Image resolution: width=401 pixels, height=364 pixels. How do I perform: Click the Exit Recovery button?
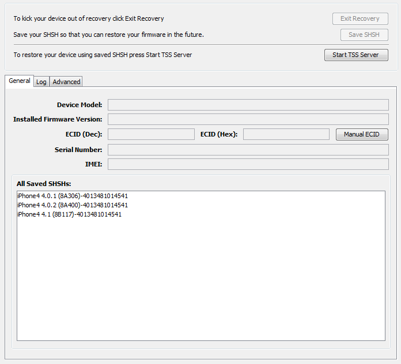360,18
